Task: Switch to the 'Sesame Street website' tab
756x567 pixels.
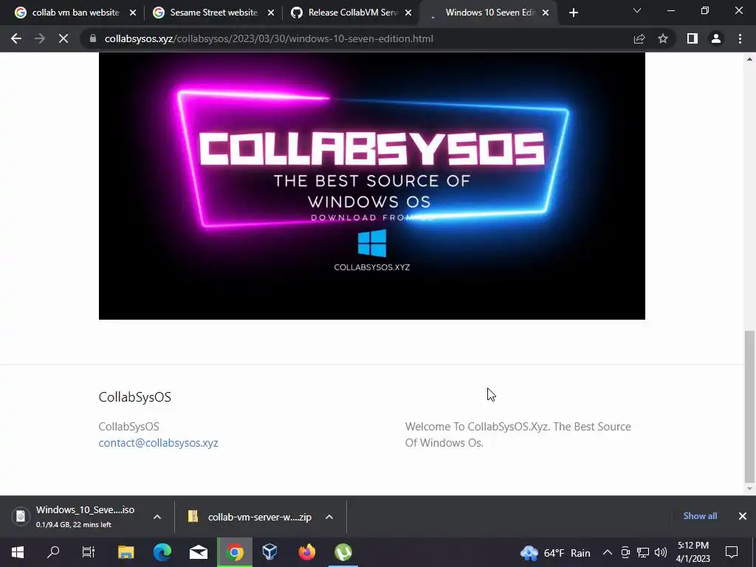Action: [213, 13]
